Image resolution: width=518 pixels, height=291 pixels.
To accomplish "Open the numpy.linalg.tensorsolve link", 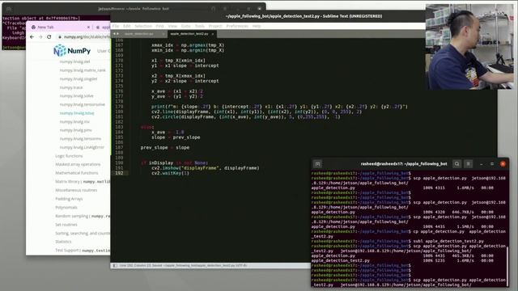I will (83, 104).
